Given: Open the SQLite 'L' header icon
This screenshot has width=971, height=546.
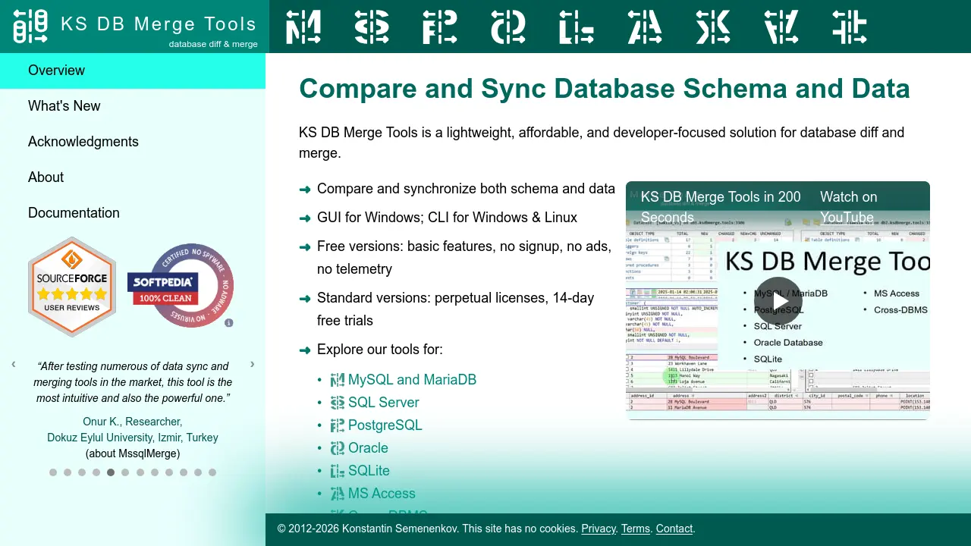Looking at the screenshot, I should tap(577, 27).
